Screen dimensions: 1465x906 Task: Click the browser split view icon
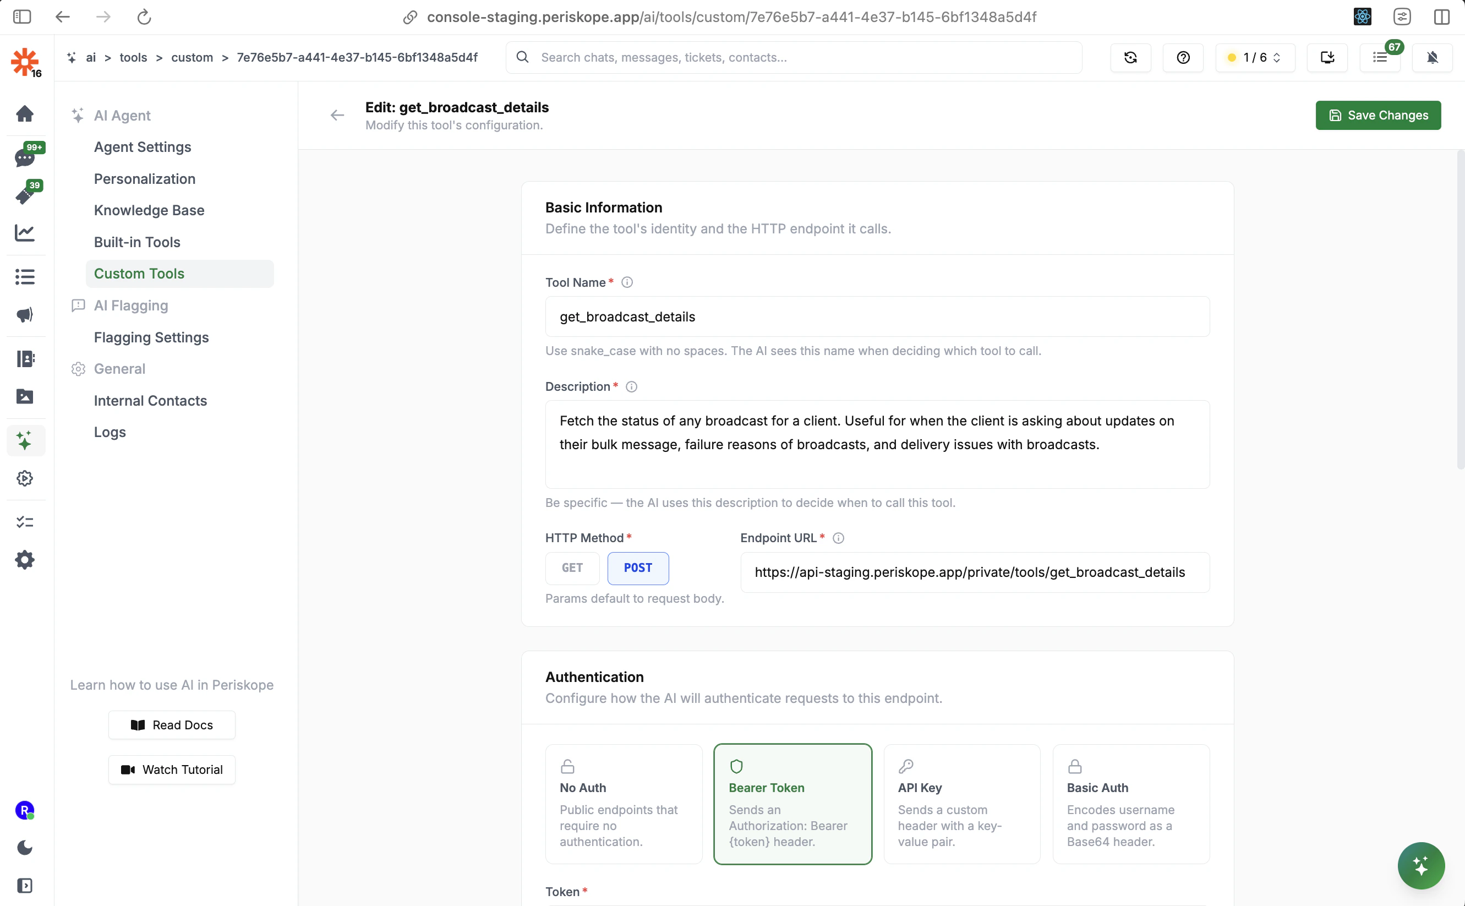point(1442,17)
